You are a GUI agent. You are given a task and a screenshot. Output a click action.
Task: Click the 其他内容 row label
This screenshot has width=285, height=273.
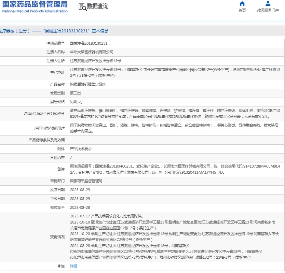point(57,158)
